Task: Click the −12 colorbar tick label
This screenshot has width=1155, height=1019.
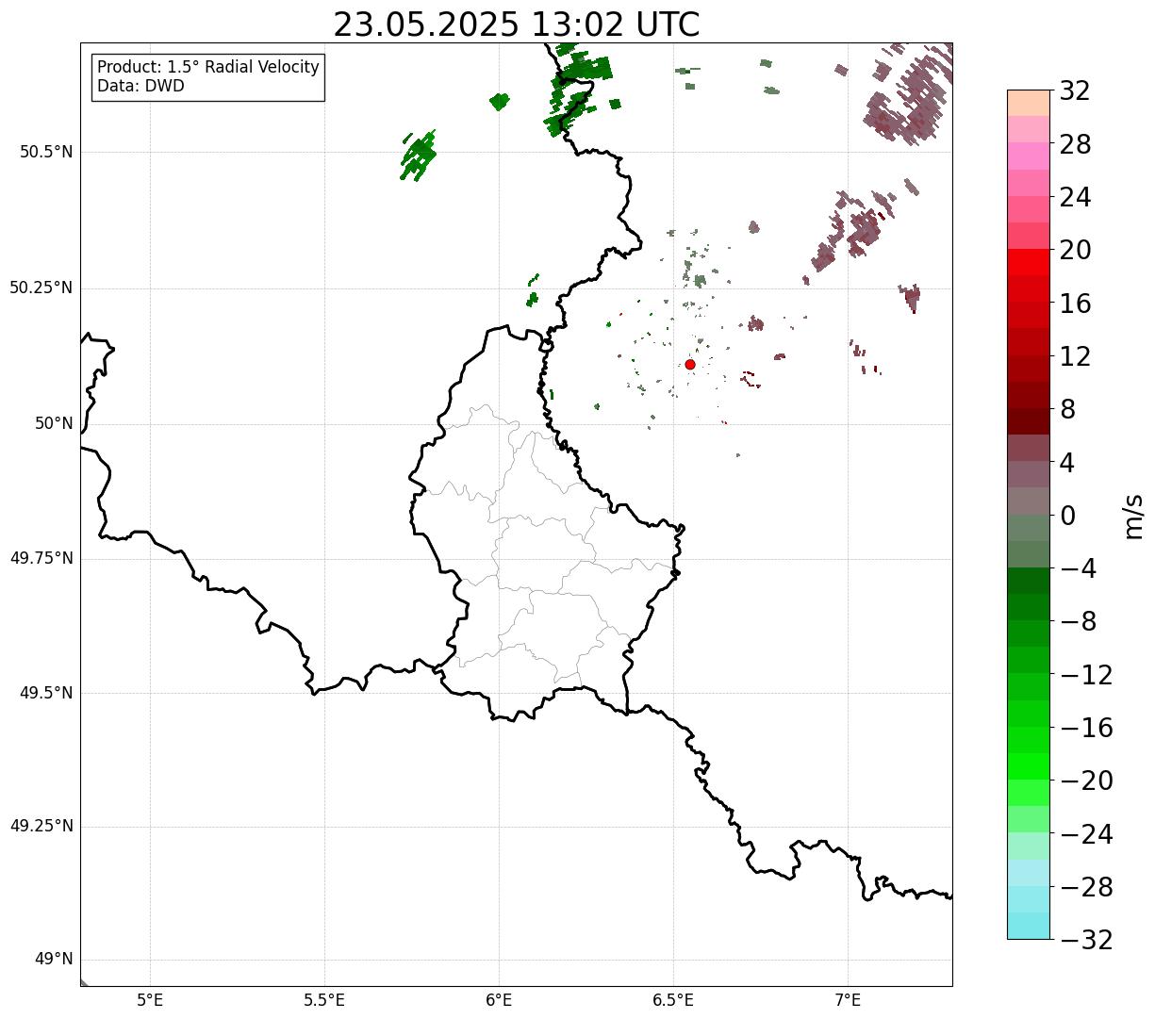Action: pyautogui.click(x=1086, y=675)
